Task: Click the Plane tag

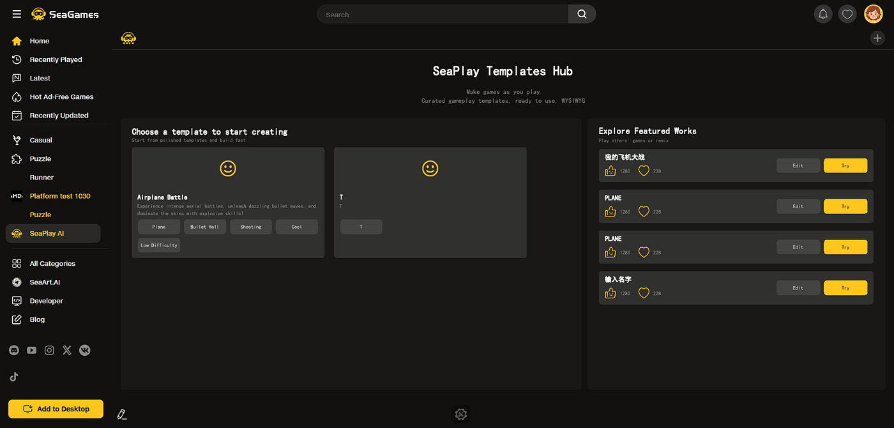Action: pyautogui.click(x=159, y=227)
